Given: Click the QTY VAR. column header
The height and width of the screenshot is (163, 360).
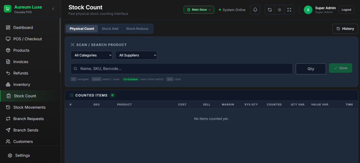Looking at the screenshot, I should tap(298, 105).
